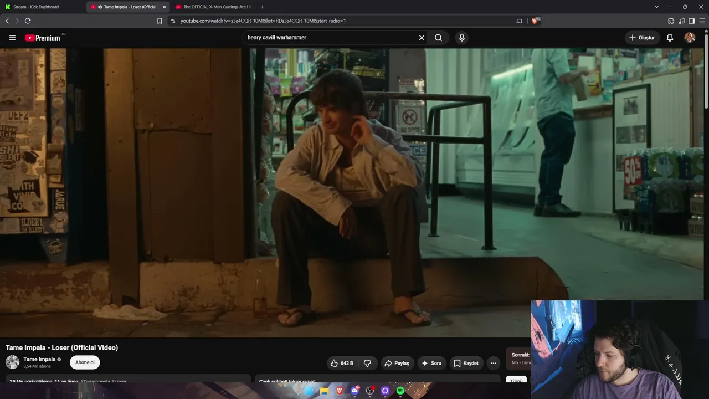Screen dimensions: 709x399
Task: Go back in browser history
Action: 7,21
